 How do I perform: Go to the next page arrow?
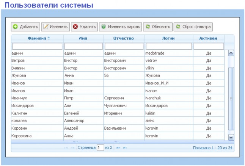118,147
